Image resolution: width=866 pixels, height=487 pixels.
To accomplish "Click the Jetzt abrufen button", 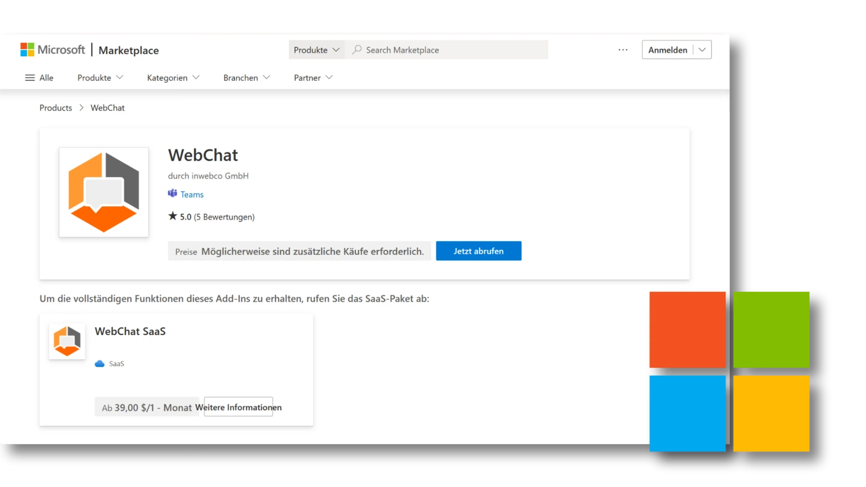I will pyautogui.click(x=479, y=251).
